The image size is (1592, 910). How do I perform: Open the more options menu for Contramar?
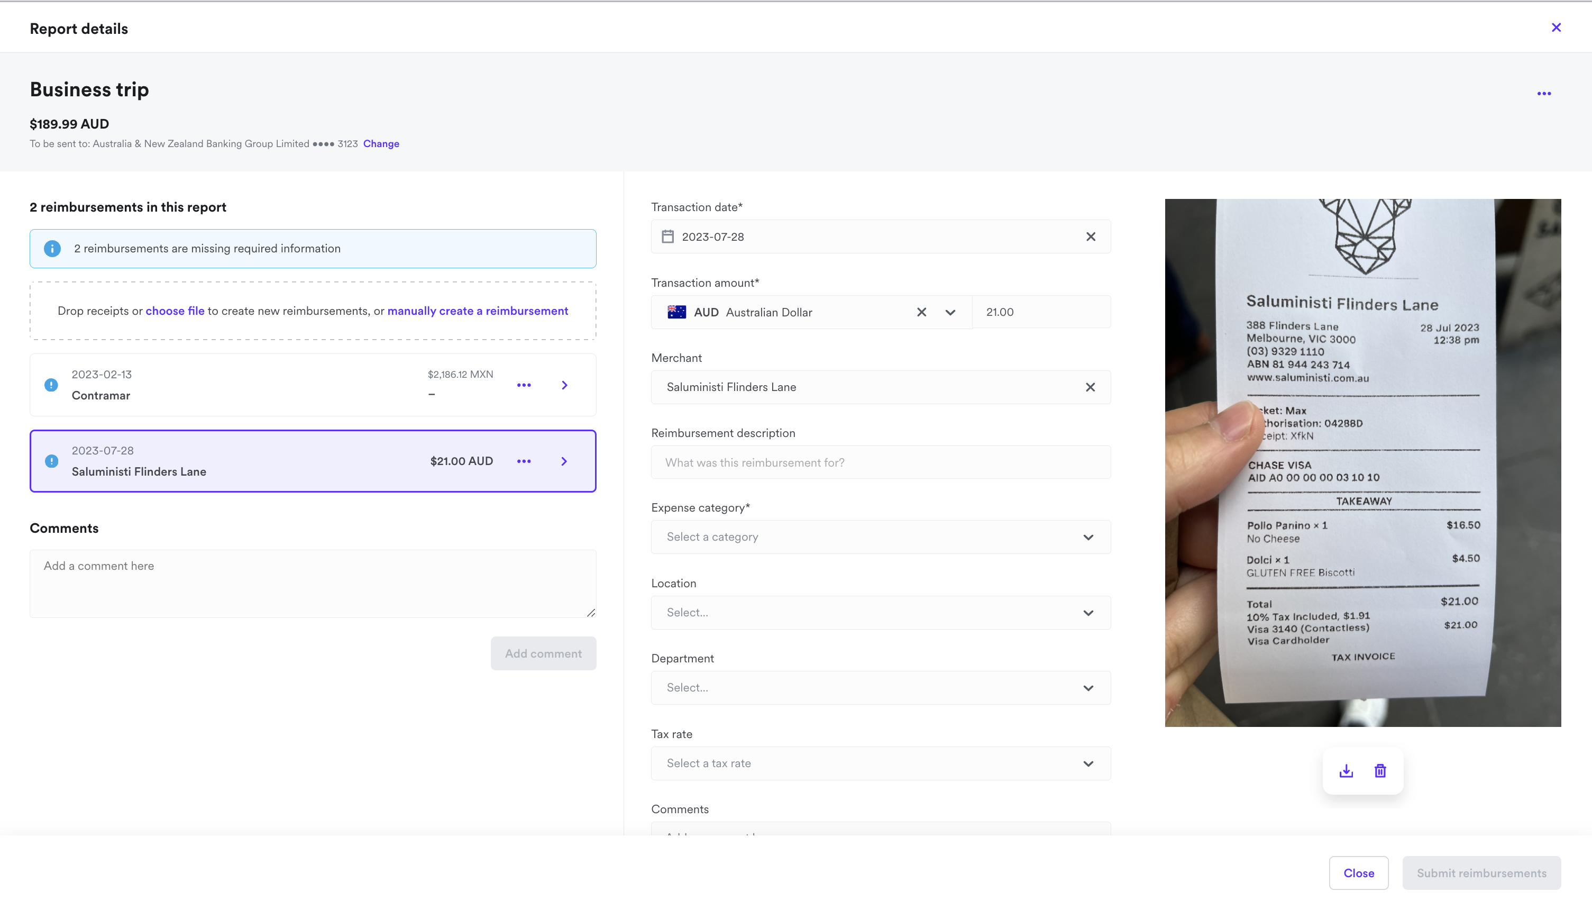[524, 385]
